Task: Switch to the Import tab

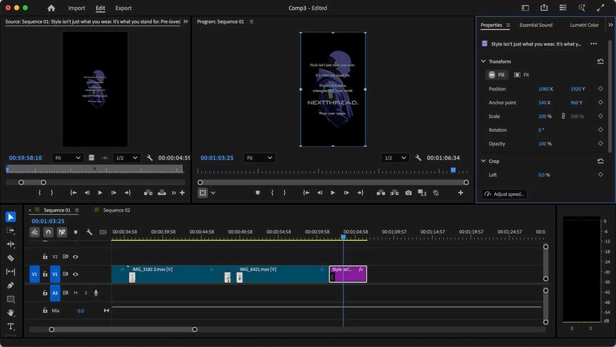Action: click(76, 8)
